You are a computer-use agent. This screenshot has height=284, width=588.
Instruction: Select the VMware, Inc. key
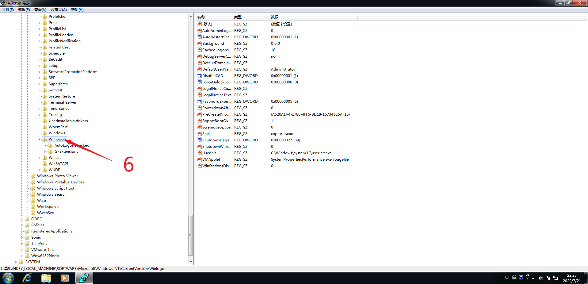coord(43,250)
